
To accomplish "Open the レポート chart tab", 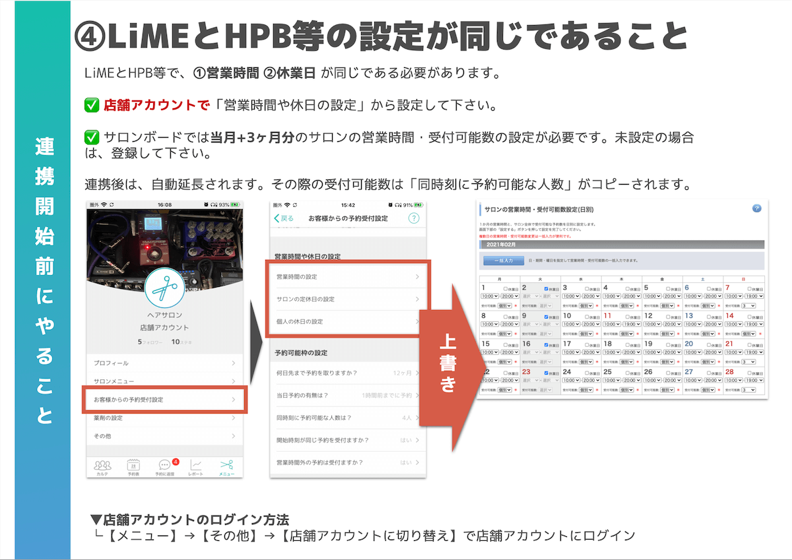I will pyautogui.click(x=196, y=468).
